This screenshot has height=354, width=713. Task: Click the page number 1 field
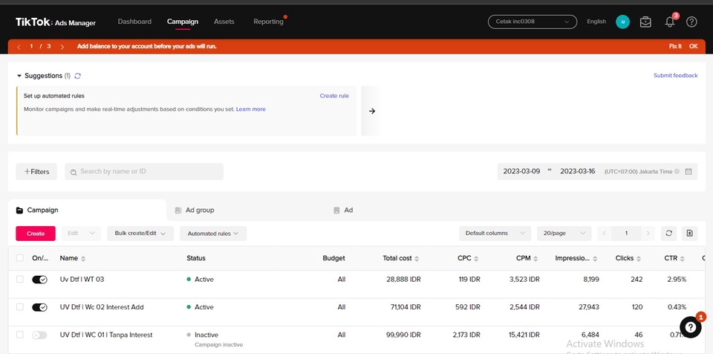(626, 234)
